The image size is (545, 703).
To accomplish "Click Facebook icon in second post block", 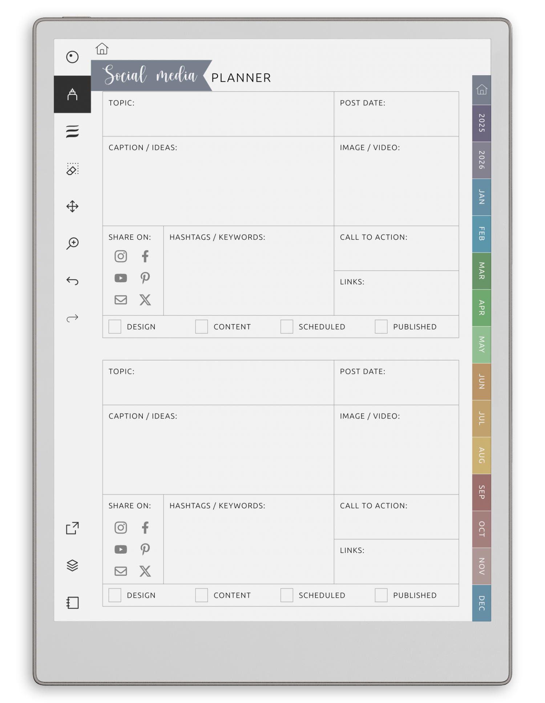I will (x=145, y=528).
